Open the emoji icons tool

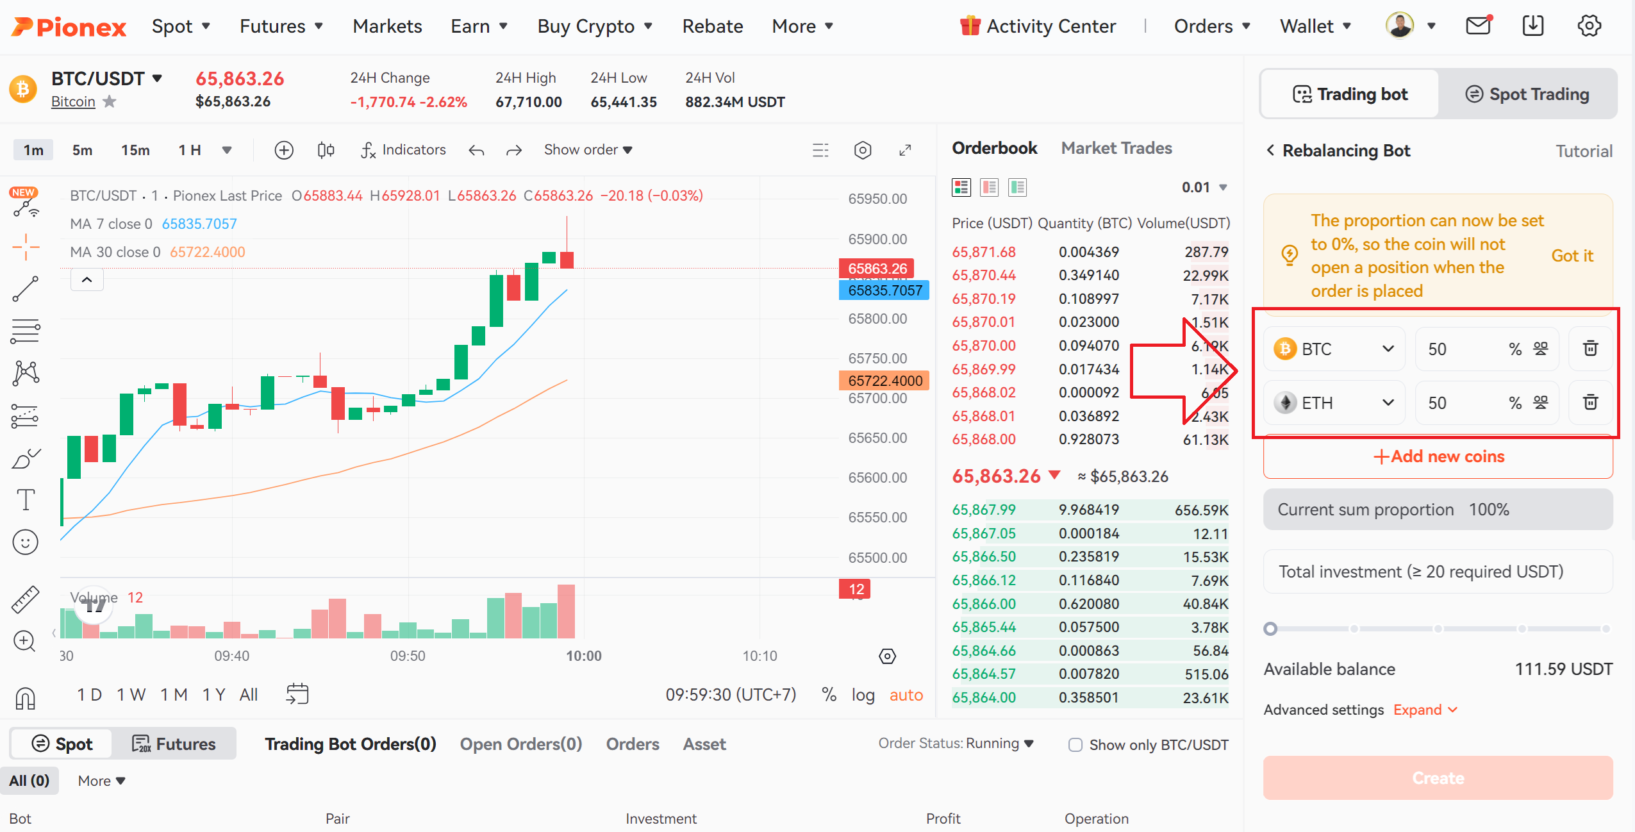(26, 542)
